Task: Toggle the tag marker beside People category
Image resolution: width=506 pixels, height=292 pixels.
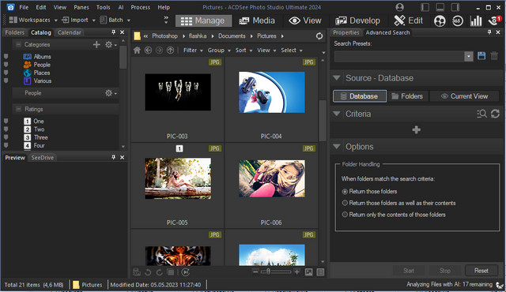Action: pos(6,65)
